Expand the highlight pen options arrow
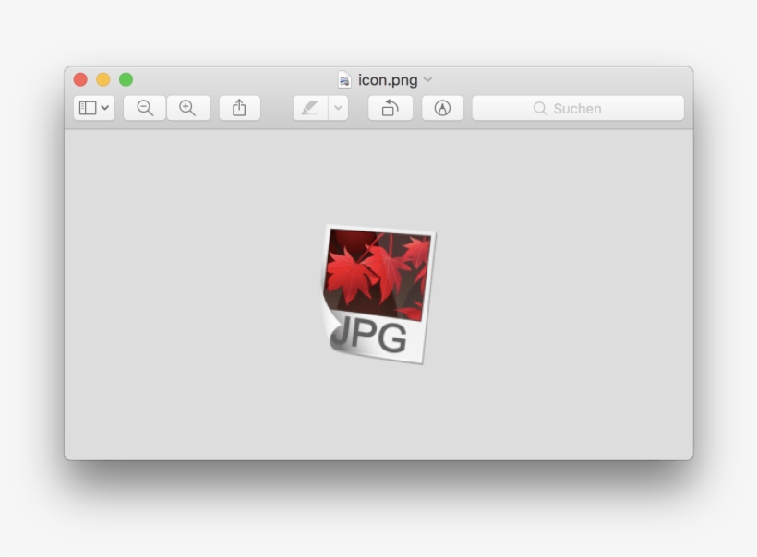 tap(338, 108)
